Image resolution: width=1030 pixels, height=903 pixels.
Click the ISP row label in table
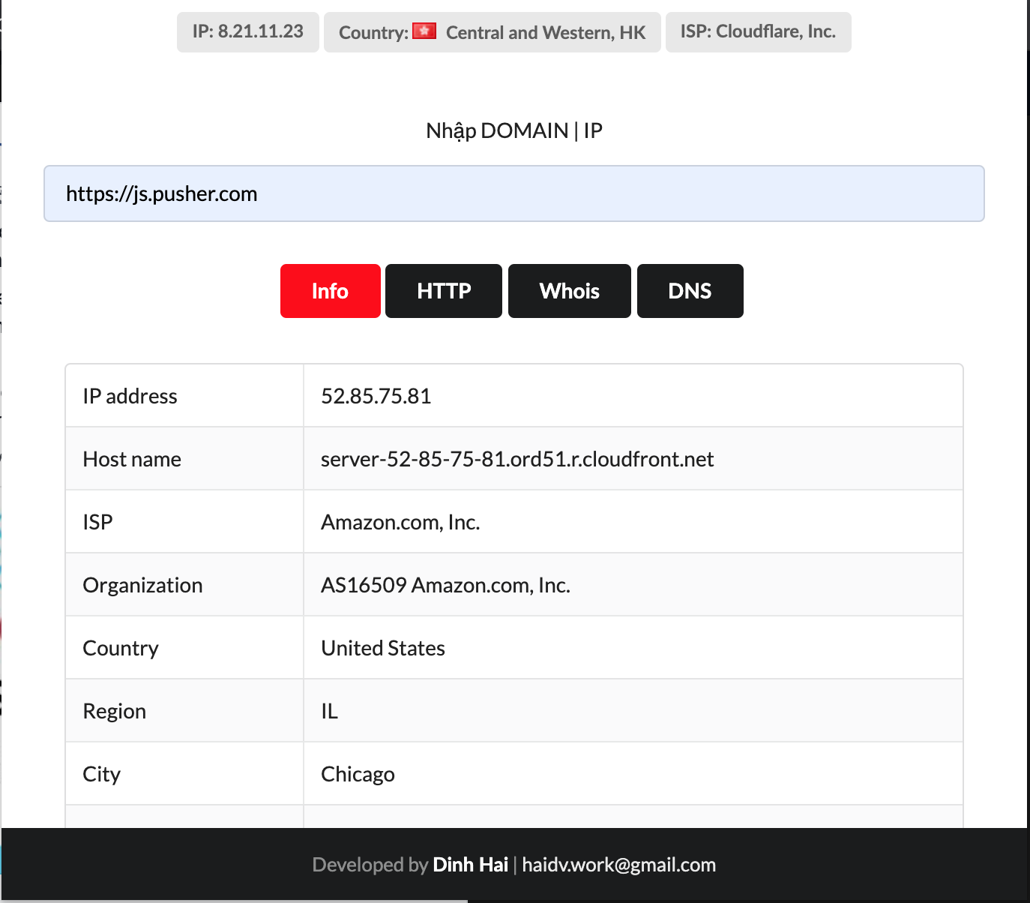97,522
